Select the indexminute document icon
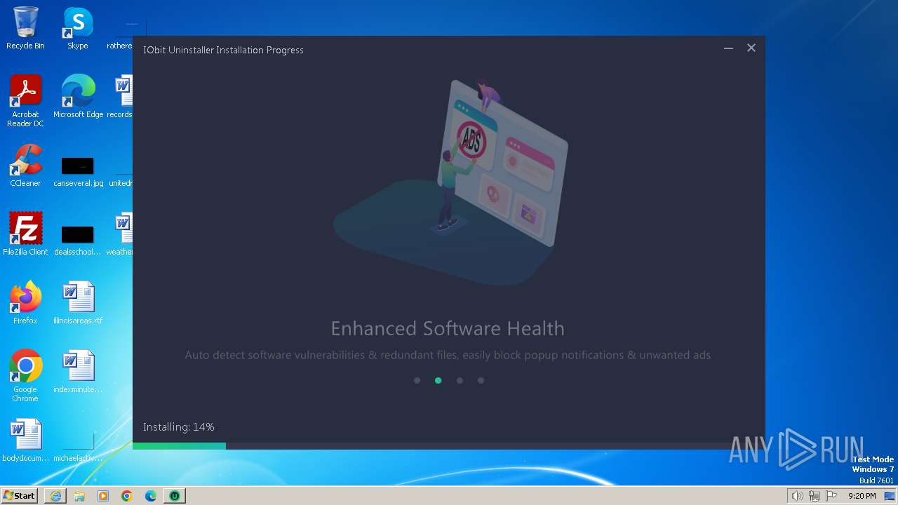This screenshot has width=898, height=505. tap(78, 372)
